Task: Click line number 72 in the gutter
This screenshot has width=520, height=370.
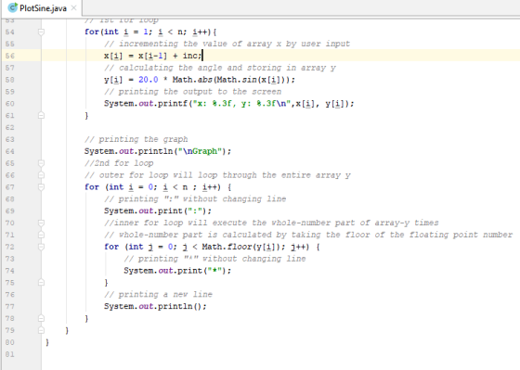Action: [x=10, y=247]
